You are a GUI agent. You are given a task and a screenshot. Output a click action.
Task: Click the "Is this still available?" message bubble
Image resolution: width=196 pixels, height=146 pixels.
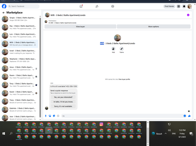pos(64,86)
